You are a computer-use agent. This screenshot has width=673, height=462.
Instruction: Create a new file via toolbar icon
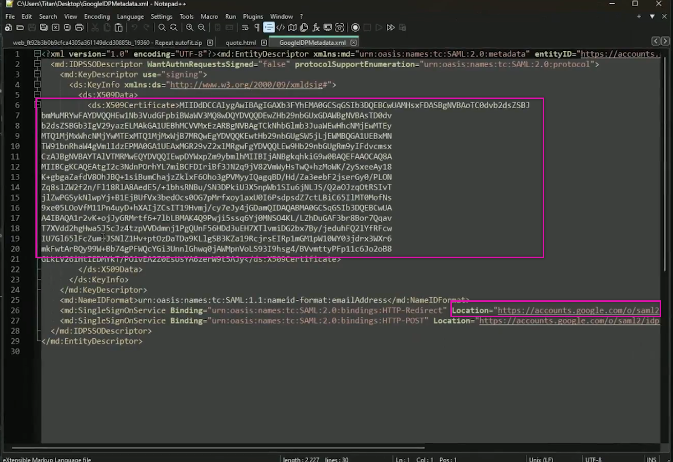pos(8,27)
